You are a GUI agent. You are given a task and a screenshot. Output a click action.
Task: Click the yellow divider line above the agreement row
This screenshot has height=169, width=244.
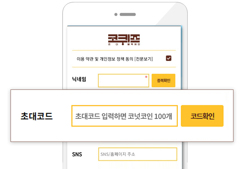[124, 50]
